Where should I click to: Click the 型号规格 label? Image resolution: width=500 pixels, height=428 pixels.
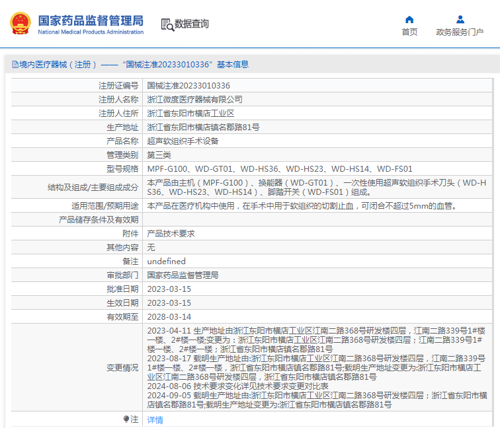(122, 169)
